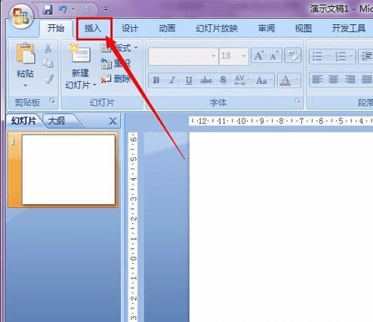Viewport: 373px width, 322px height.
Task: Decrease the font size
Action: [274, 56]
